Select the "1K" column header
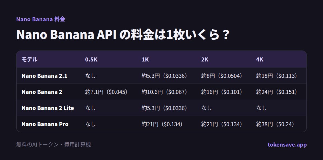This screenshot has width=323, height=160. click(x=145, y=60)
